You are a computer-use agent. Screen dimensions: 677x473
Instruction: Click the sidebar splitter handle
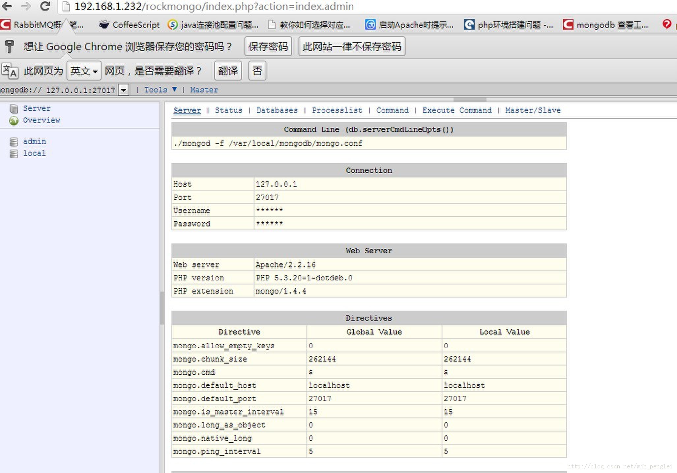162,308
